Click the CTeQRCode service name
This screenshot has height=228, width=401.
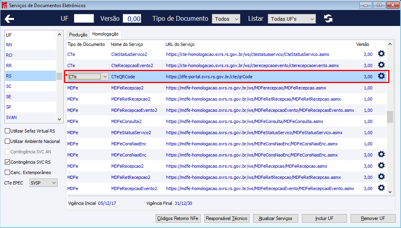click(x=123, y=77)
